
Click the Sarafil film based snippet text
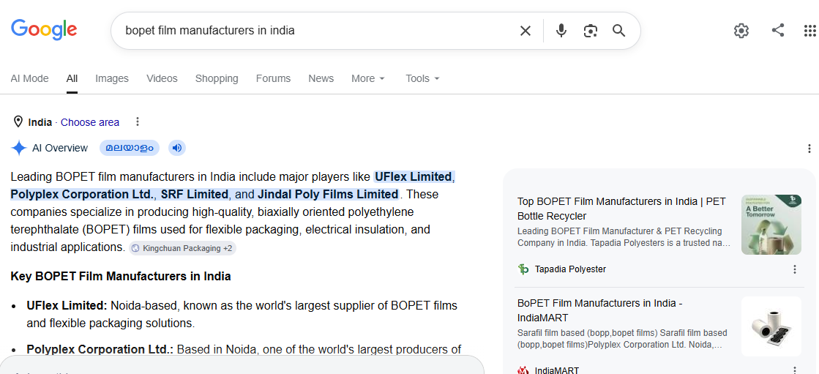622,339
